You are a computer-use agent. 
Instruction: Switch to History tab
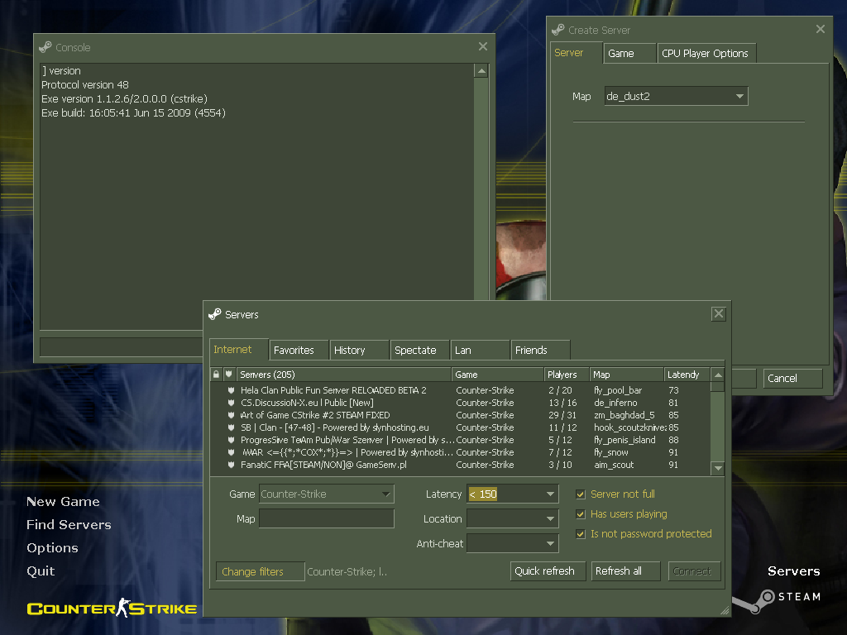point(359,350)
